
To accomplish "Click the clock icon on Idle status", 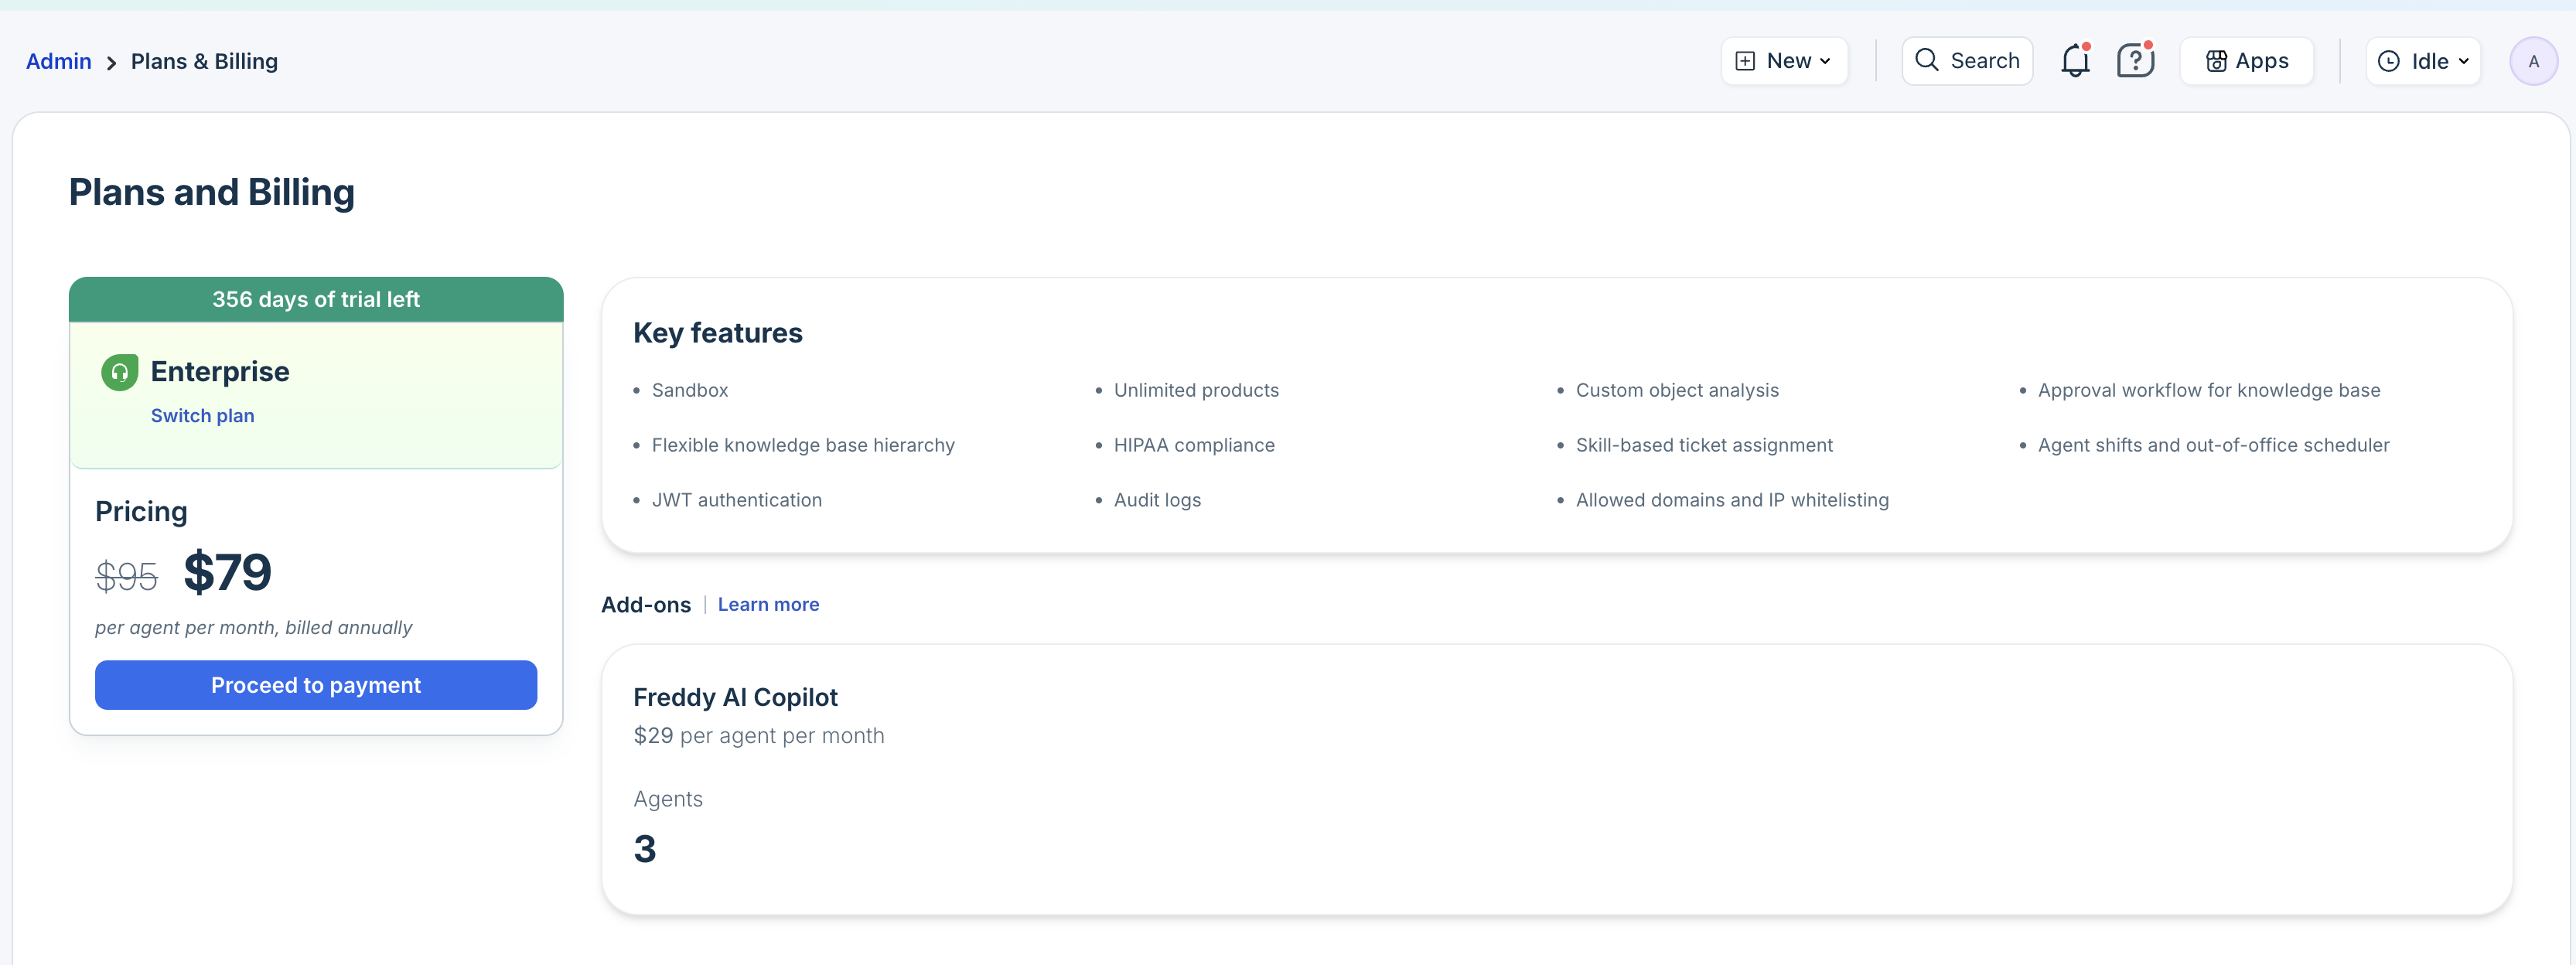I will [x=2388, y=61].
